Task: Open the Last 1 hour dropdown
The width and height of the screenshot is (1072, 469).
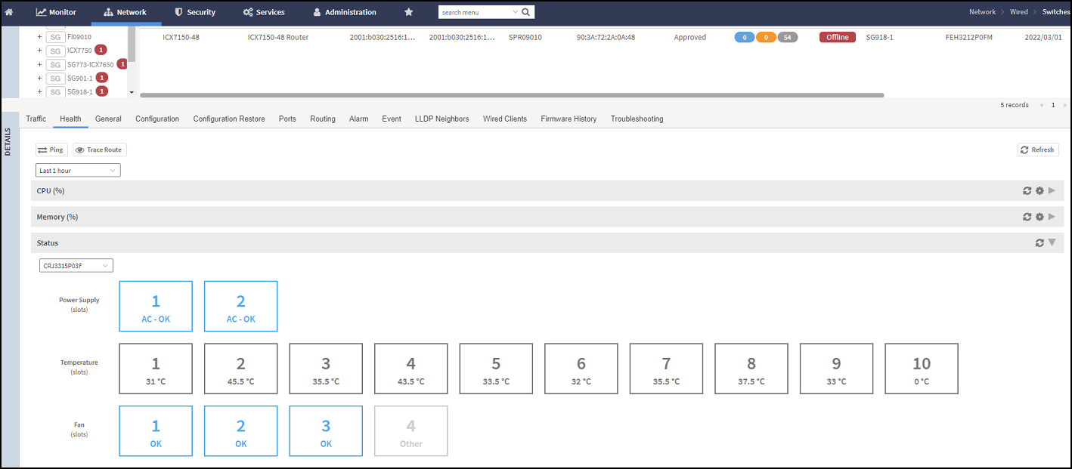Action: coord(78,171)
